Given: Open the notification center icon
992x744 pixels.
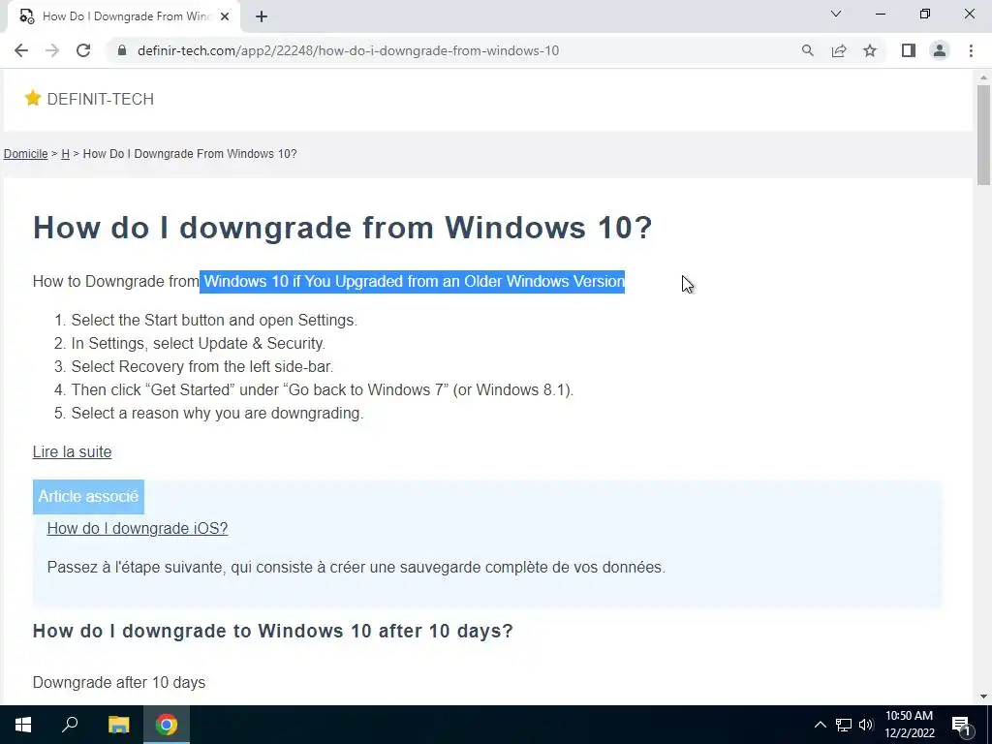Looking at the screenshot, I should click(961, 725).
